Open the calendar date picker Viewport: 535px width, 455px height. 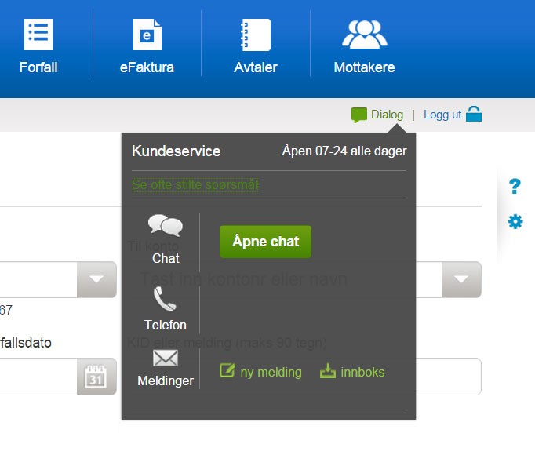pos(96,377)
